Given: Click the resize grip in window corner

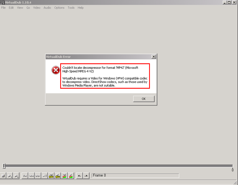Looking at the screenshot, I should point(236,182).
